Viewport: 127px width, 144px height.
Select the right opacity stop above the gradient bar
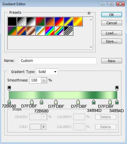coord(117,88)
